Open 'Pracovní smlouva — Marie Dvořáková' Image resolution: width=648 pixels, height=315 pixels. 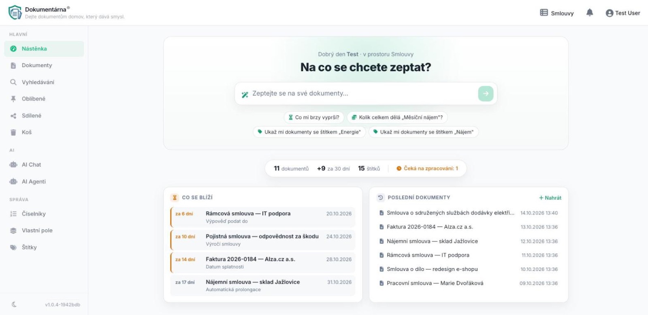tap(469, 283)
